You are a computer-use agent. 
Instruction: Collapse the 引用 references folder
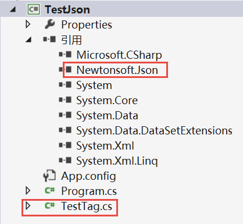[28, 40]
